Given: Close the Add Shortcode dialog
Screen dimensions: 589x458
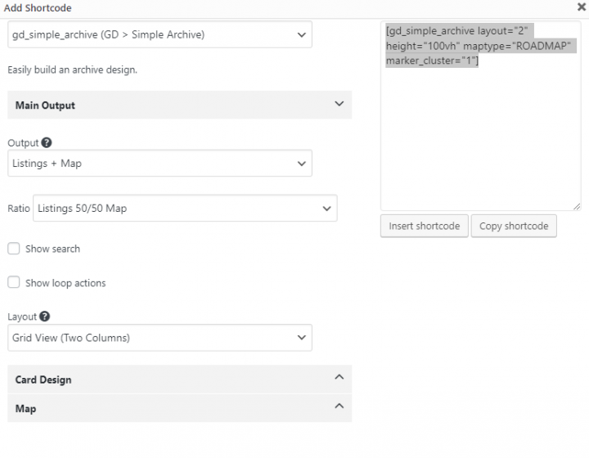Looking at the screenshot, I should pos(581,7).
